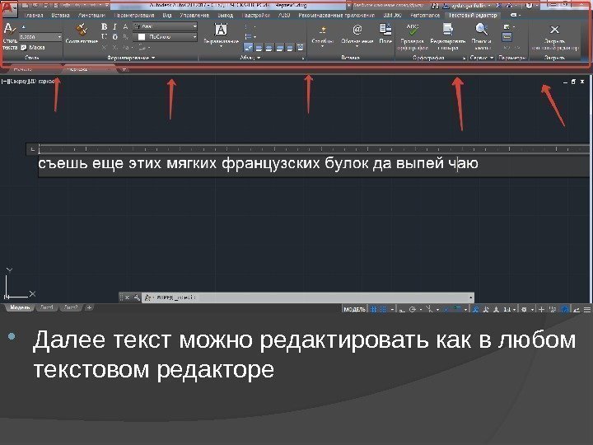Screen dimensions: 593x445
Task: Open the Columns (Столбцы) tool
Action: (x=323, y=35)
